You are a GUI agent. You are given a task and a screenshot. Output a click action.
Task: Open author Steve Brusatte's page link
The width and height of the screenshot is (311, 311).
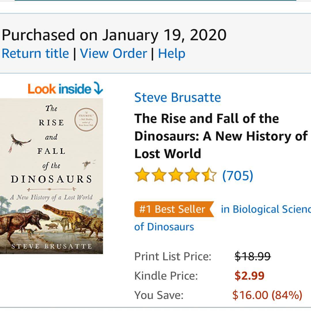(x=177, y=97)
